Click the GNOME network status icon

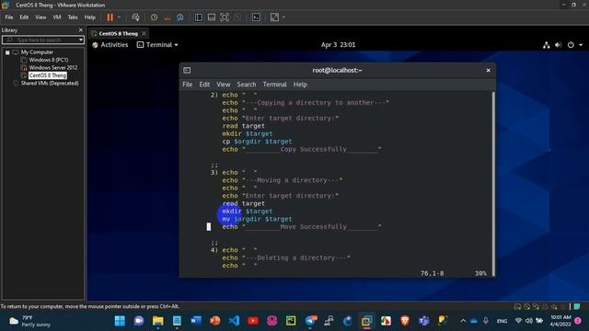tap(546, 45)
